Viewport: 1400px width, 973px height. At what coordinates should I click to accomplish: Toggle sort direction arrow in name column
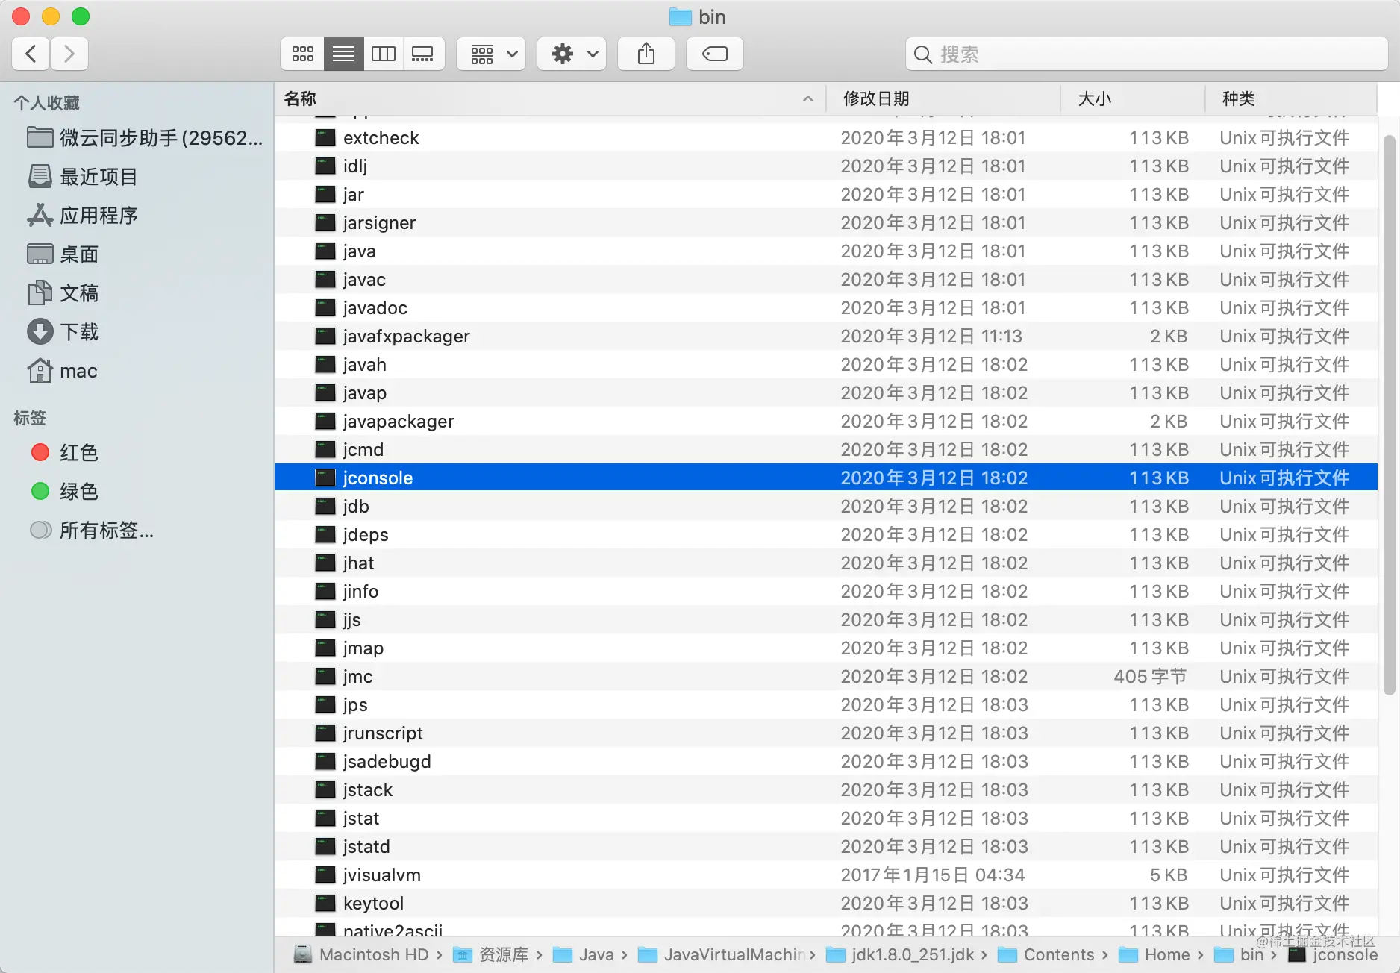(x=807, y=98)
